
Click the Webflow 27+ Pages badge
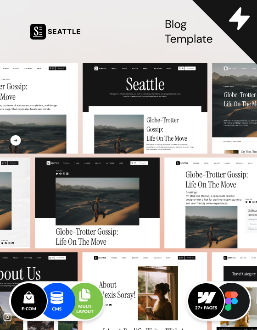click(206, 301)
